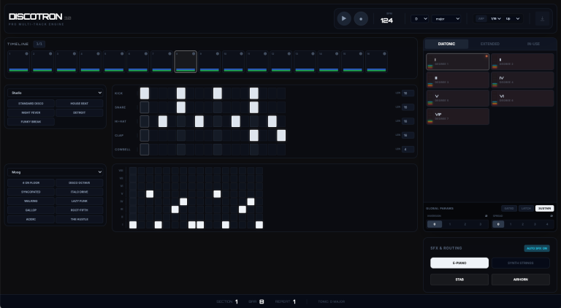The width and height of the screenshot is (561, 308).
Task: Toggle first Cowbell step
Action: 145,150
